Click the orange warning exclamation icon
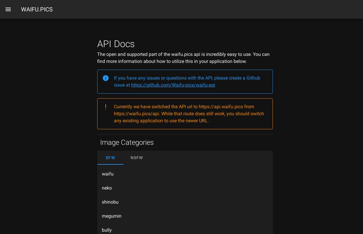Screen dimensions: 363x234 point(106,107)
